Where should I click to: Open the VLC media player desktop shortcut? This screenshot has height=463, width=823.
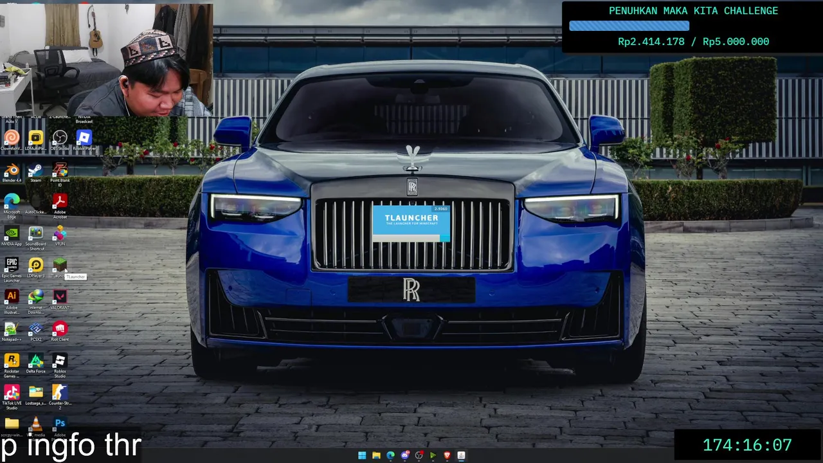pyautogui.click(x=36, y=424)
